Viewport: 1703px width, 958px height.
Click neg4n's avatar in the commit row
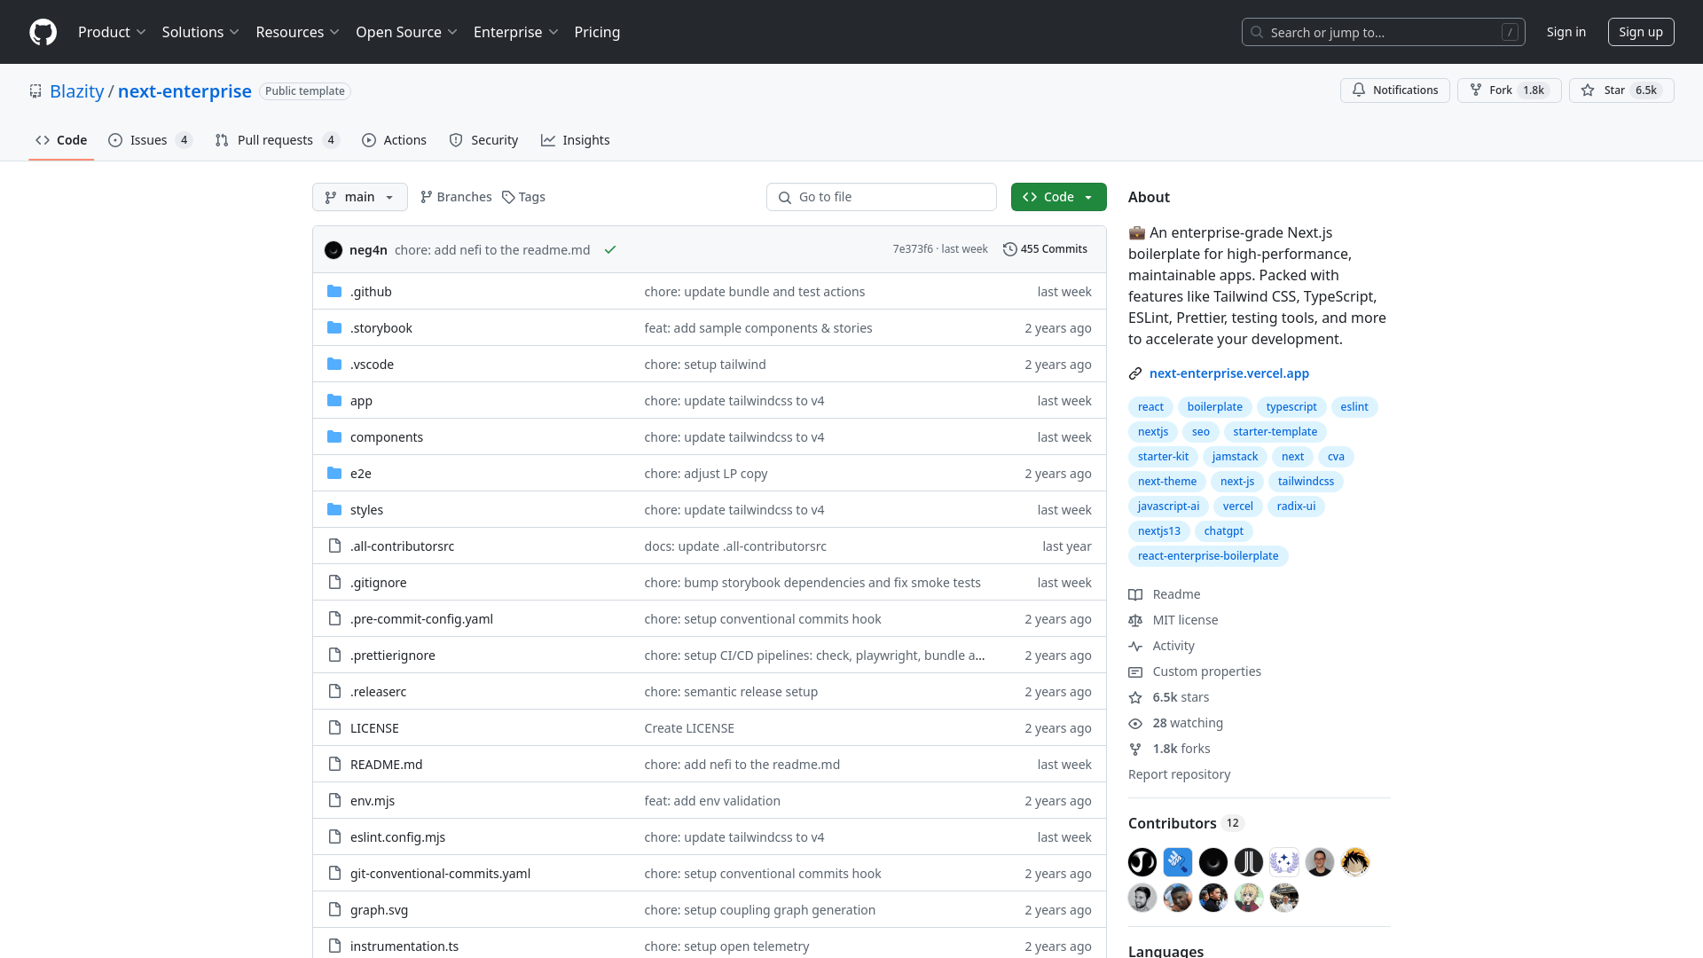(334, 250)
